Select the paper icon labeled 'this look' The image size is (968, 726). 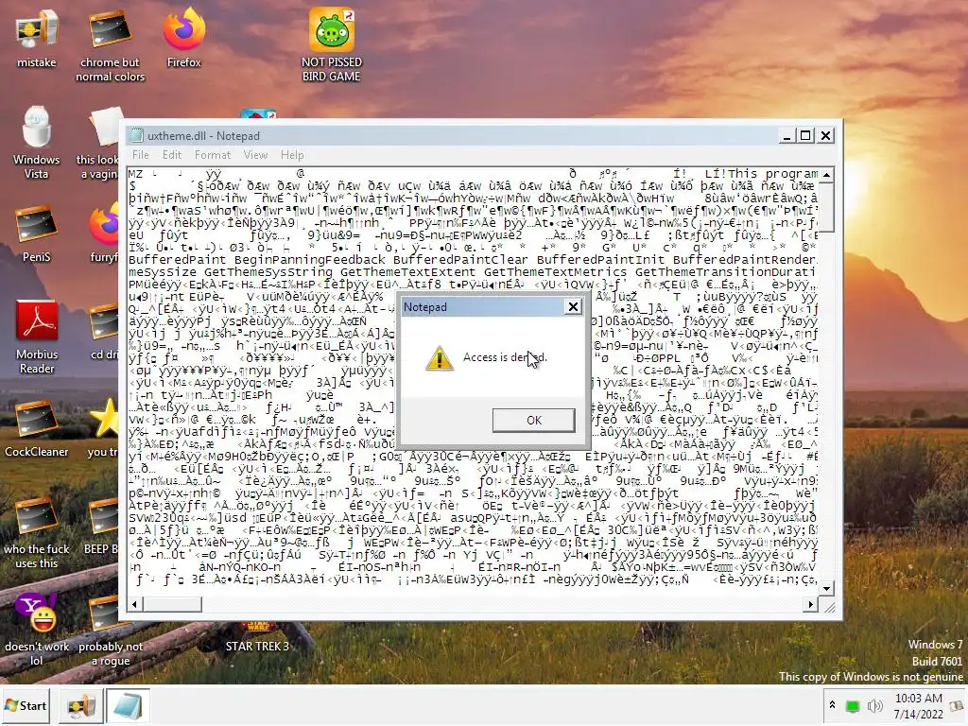pyautogui.click(x=102, y=144)
